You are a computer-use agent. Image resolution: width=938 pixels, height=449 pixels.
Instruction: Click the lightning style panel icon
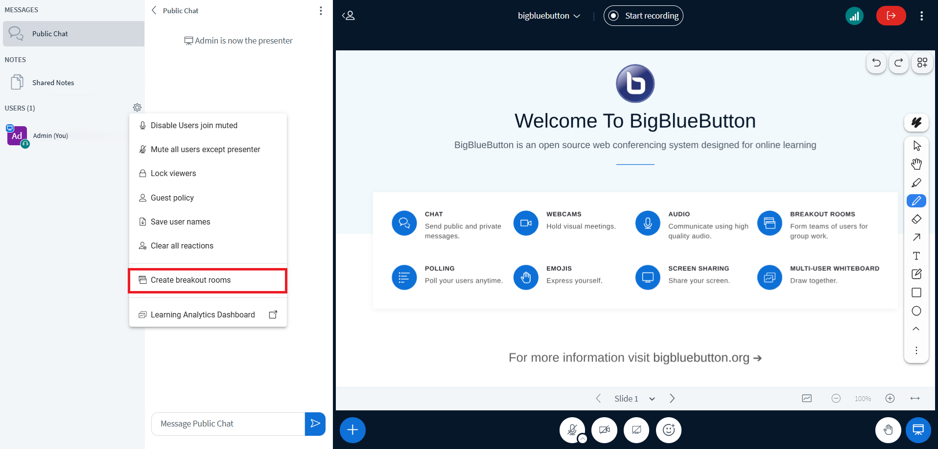916,122
